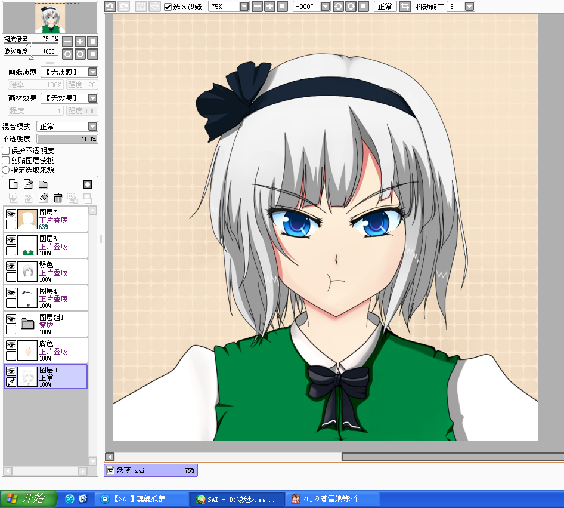Zoom in with top toolbar plus button
564x508 pixels.
tap(269, 7)
